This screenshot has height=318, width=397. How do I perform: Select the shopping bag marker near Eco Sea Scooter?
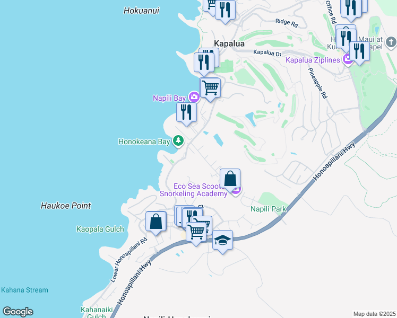230,180
